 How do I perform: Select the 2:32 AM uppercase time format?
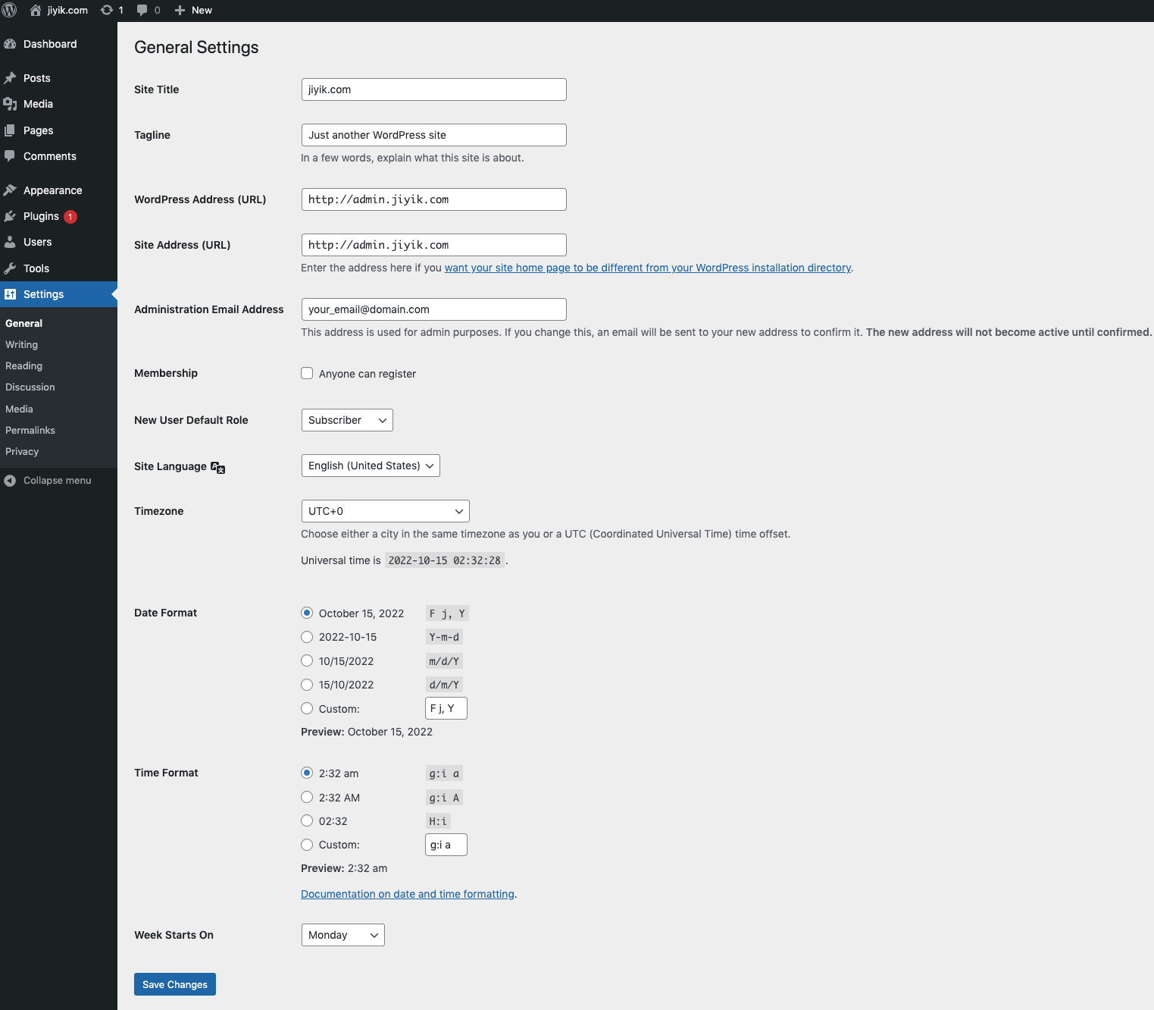coord(307,797)
